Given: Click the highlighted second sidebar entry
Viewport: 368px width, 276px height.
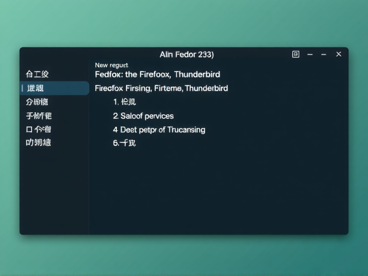Looking at the screenshot, I should click(38, 88).
